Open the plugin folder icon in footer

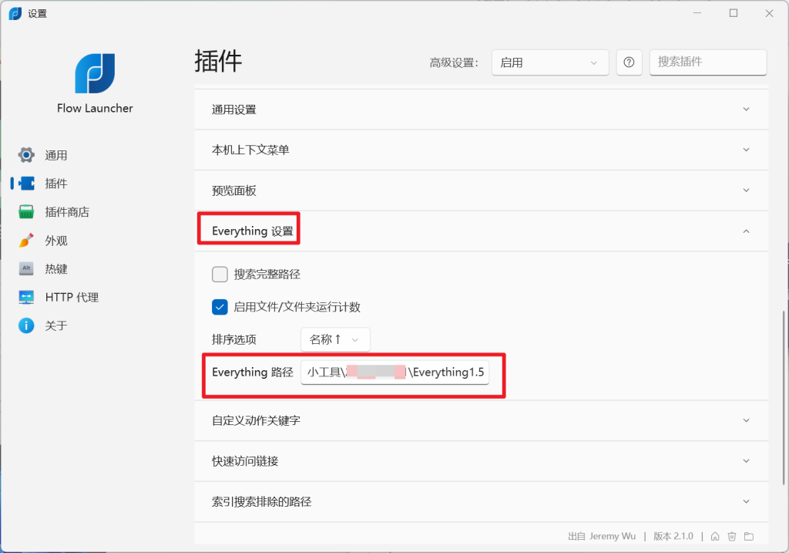click(749, 536)
